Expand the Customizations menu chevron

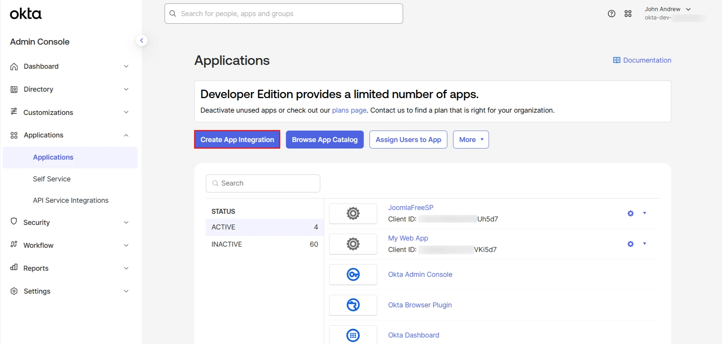(126, 112)
